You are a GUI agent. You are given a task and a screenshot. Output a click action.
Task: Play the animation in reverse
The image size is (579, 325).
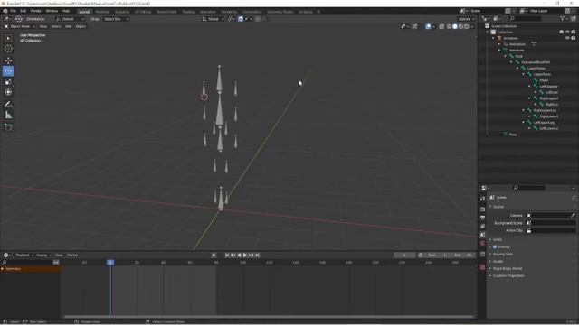239,255
